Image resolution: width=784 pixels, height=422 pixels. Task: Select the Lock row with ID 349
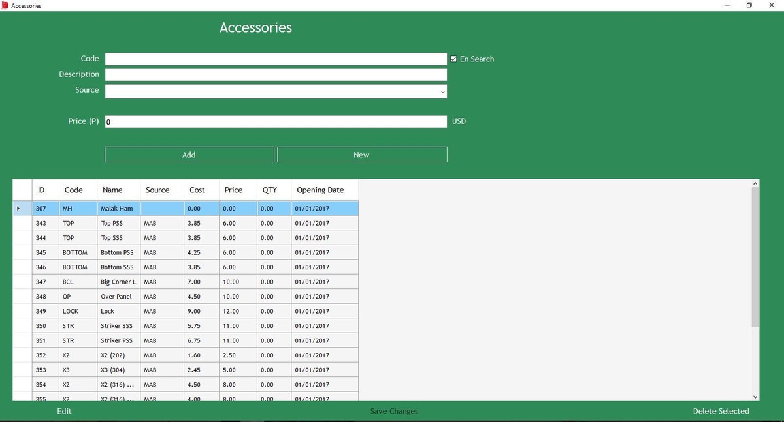pos(108,311)
